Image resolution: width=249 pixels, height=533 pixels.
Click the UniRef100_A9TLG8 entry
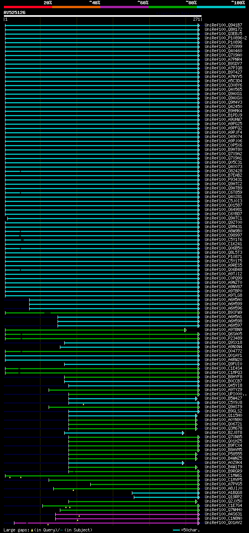[223, 295]
